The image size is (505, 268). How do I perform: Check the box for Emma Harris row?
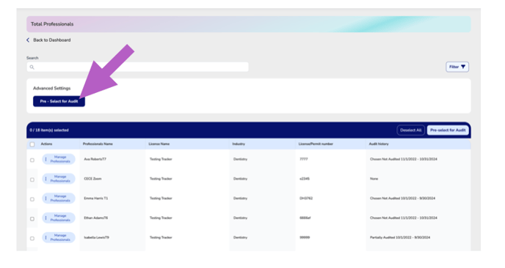32,199
